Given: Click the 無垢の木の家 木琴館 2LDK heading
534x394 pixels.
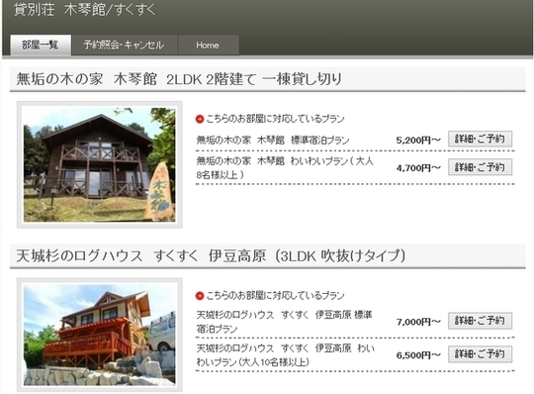Looking at the screenshot, I should click(179, 79).
